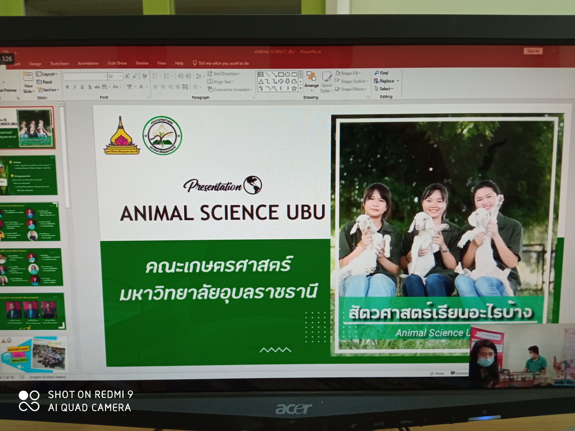Open the Add or Remove Columns dropdown
Screen dimensions: 575x431
tap(197, 87)
